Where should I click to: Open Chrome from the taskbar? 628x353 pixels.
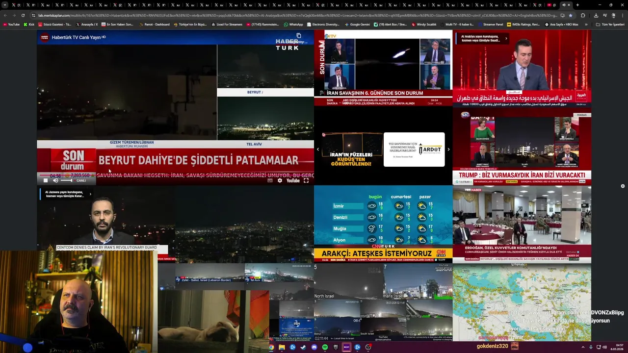[271, 347]
